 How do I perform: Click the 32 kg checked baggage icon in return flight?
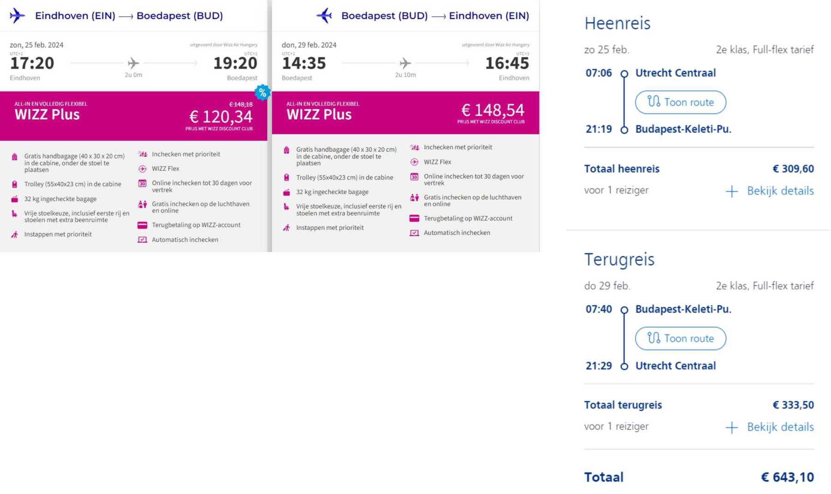(x=287, y=192)
